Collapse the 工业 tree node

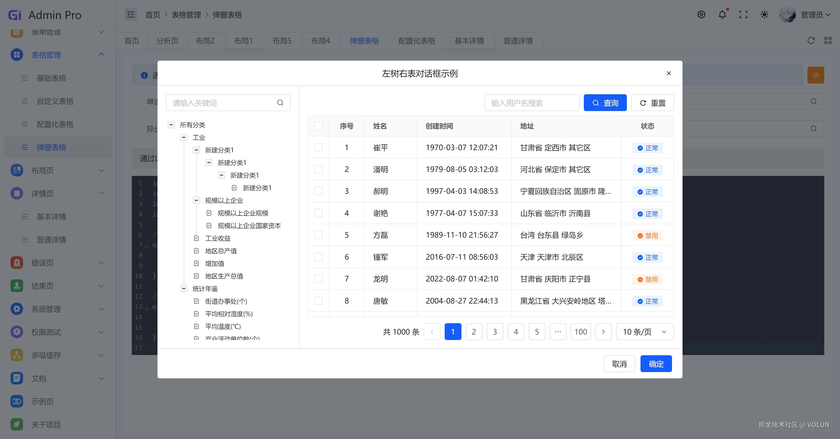pos(184,137)
